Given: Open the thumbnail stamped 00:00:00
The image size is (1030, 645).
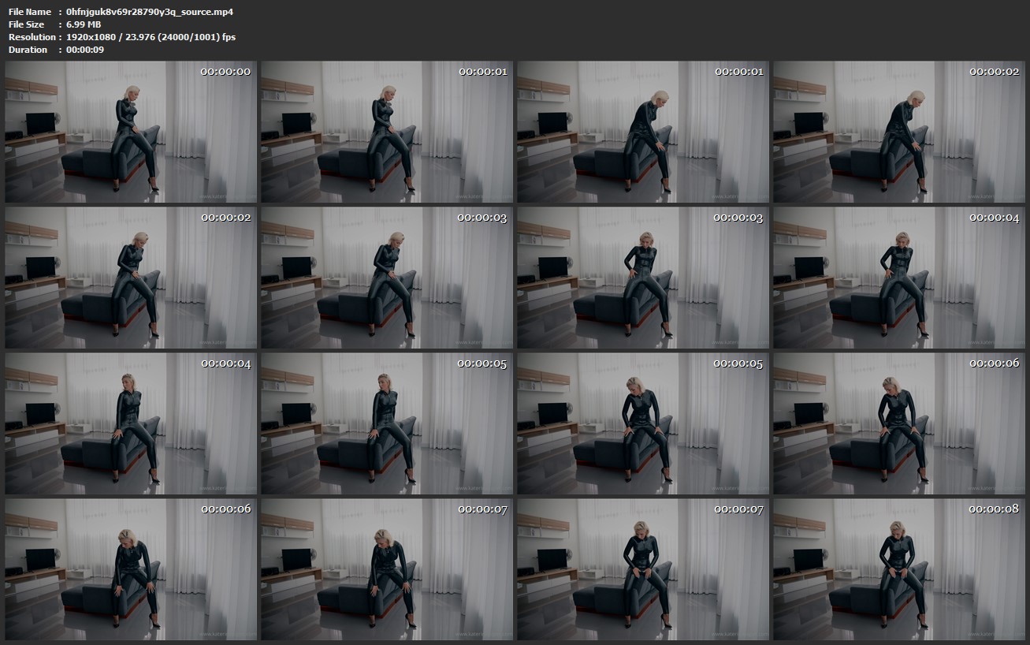Looking at the screenshot, I should tap(131, 132).
